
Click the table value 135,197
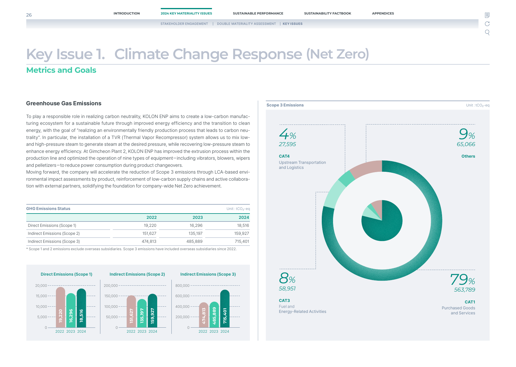click(x=196, y=233)
